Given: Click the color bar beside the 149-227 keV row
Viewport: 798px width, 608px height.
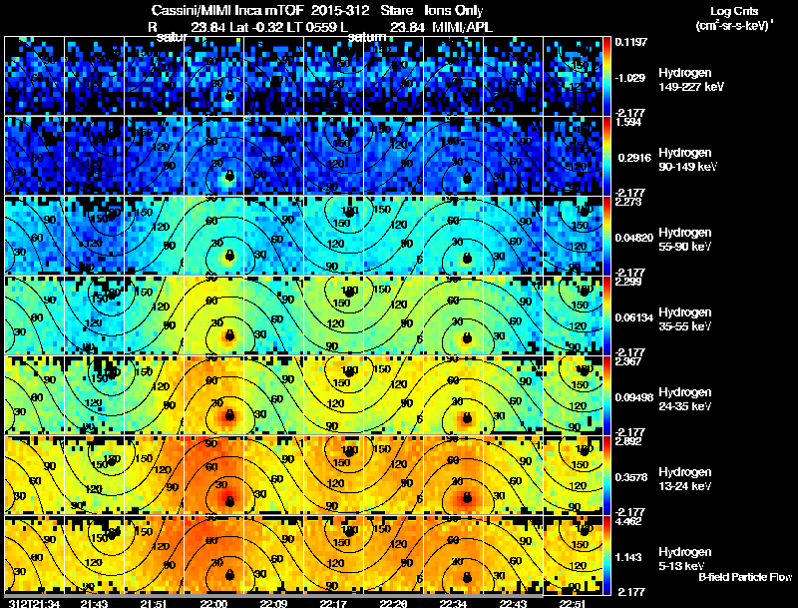Looking at the screenshot, I should (606, 76).
